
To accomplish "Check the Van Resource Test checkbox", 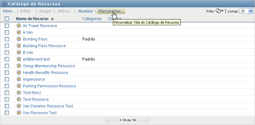I will (7, 113).
